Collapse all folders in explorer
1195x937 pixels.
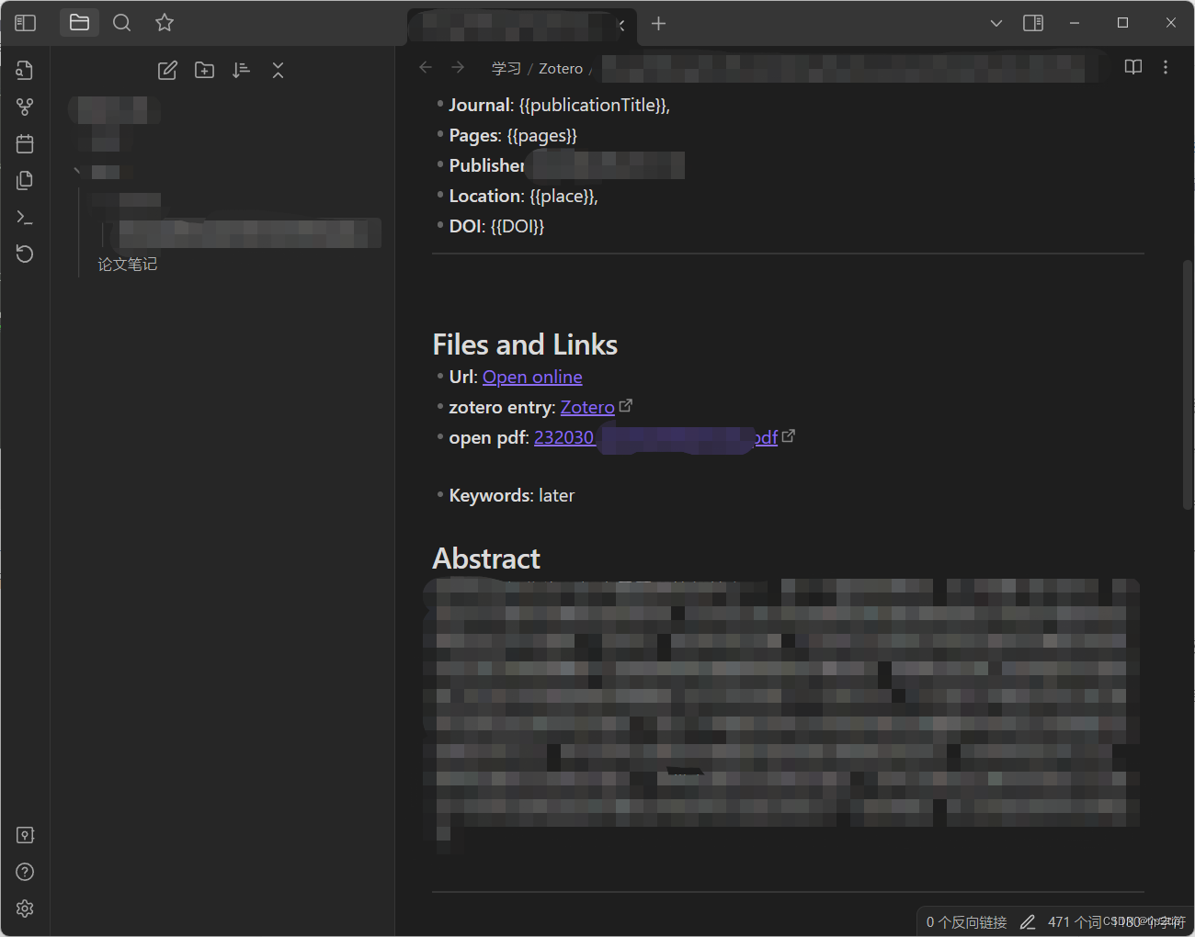278,71
